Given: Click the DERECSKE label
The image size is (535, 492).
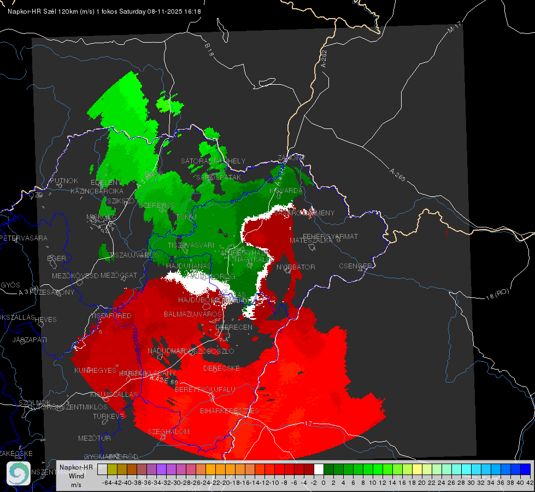Looking at the screenshot, I should (221, 368).
